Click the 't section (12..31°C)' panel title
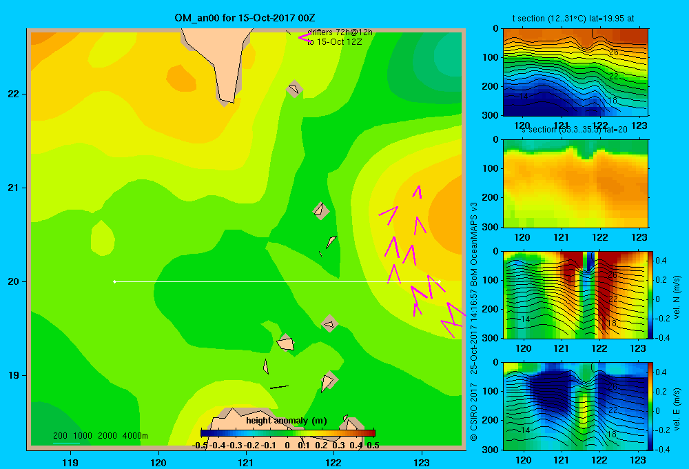The image size is (689, 469). pyautogui.click(x=573, y=19)
